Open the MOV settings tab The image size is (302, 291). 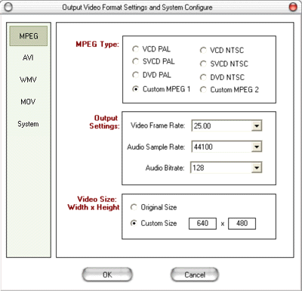click(x=28, y=102)
